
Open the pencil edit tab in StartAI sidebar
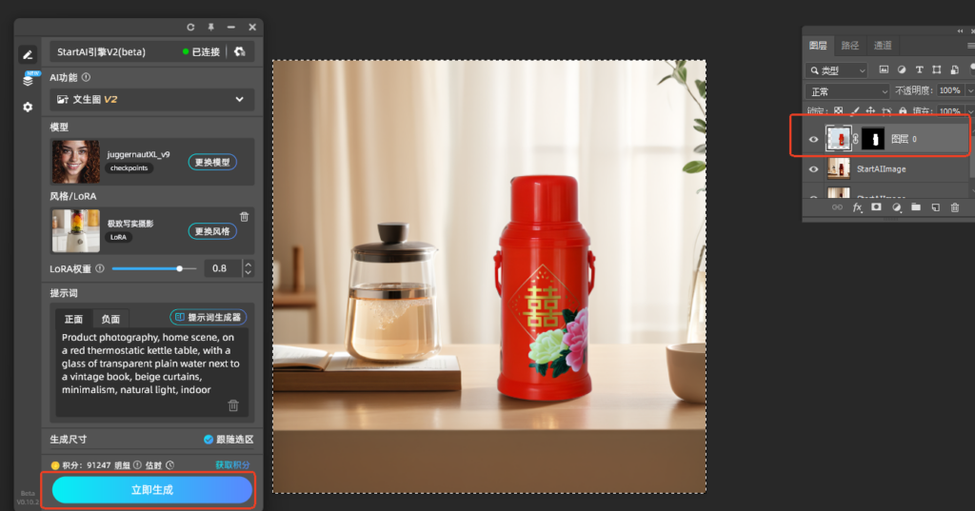tap(28, 54)
